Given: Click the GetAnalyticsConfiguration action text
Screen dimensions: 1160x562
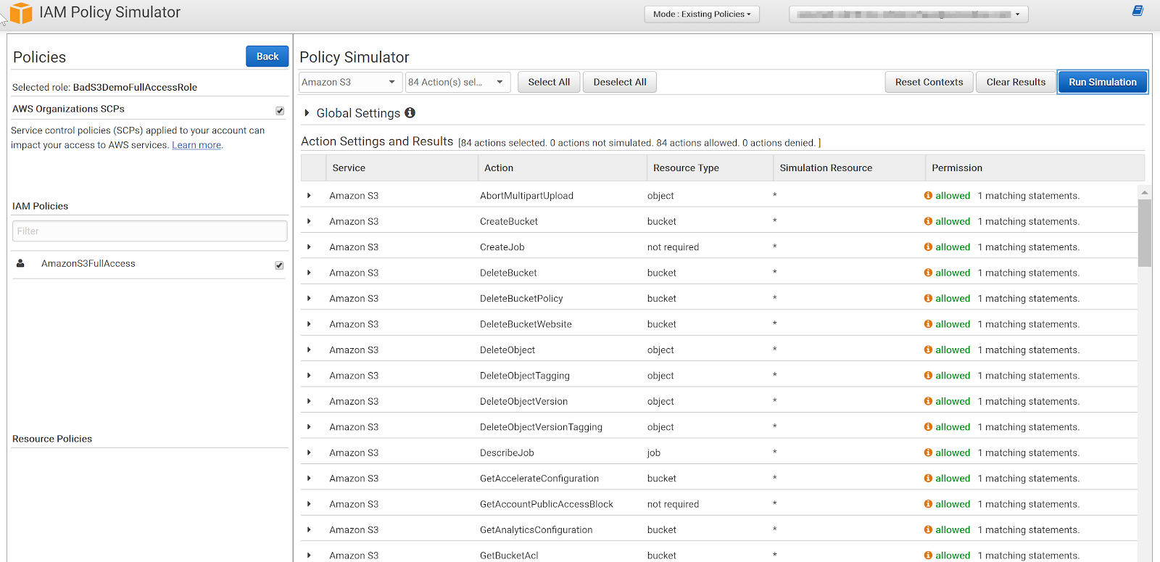Looking at the screenshot, I should (536, 530).
